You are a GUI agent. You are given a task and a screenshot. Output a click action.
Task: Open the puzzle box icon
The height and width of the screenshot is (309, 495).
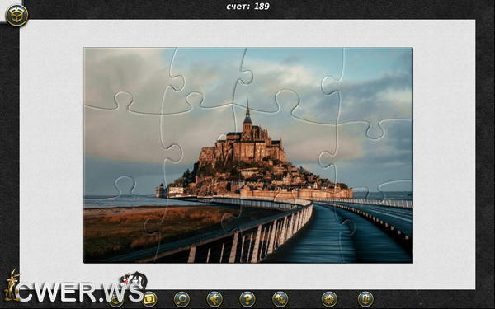[16, 15]
